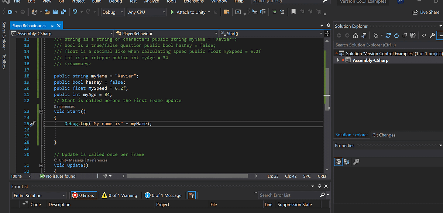Toggle the 0 of 1 Message filter
Image resolution: width=443 pixels, height=213 pixels.
click(163, 195)
